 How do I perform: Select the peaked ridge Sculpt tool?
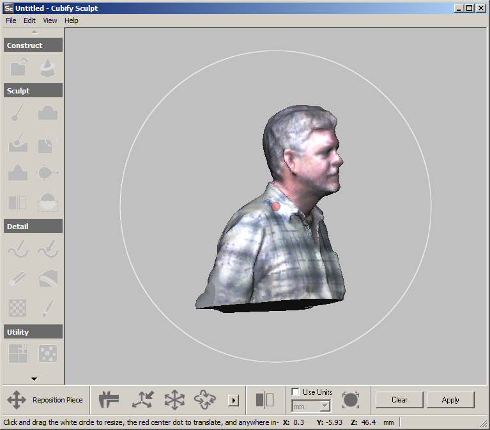click(x=18, y=172)
